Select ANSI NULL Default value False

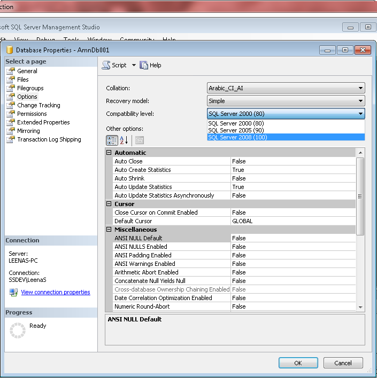[293, 238]
